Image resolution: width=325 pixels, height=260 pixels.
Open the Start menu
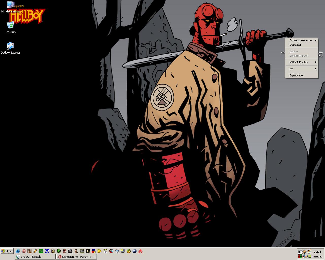coord(7,251)
